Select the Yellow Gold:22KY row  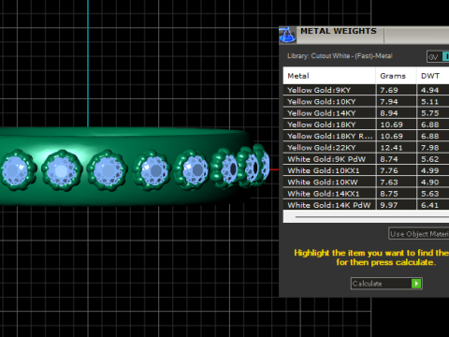click(x=366, y=148)
